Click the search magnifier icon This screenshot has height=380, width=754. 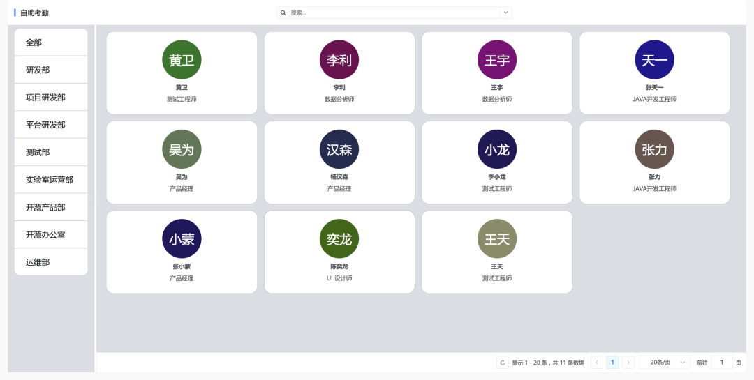tap(283, 13)
